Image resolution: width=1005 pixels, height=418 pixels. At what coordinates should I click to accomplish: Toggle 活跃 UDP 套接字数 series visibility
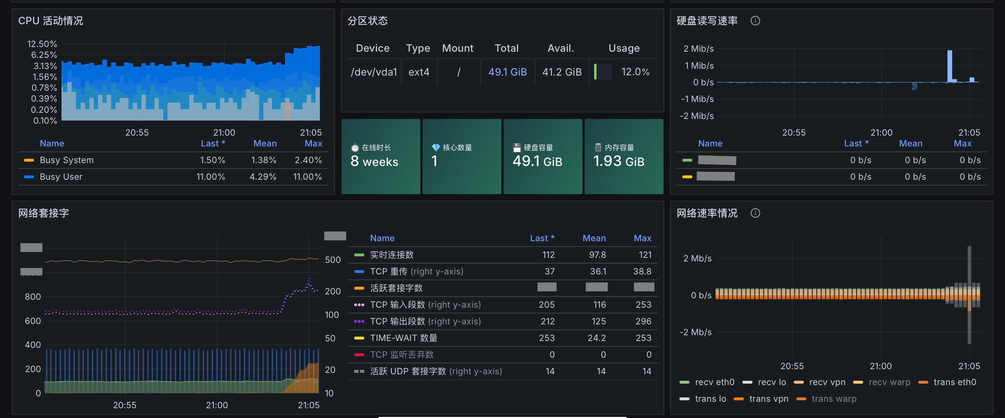436,371
